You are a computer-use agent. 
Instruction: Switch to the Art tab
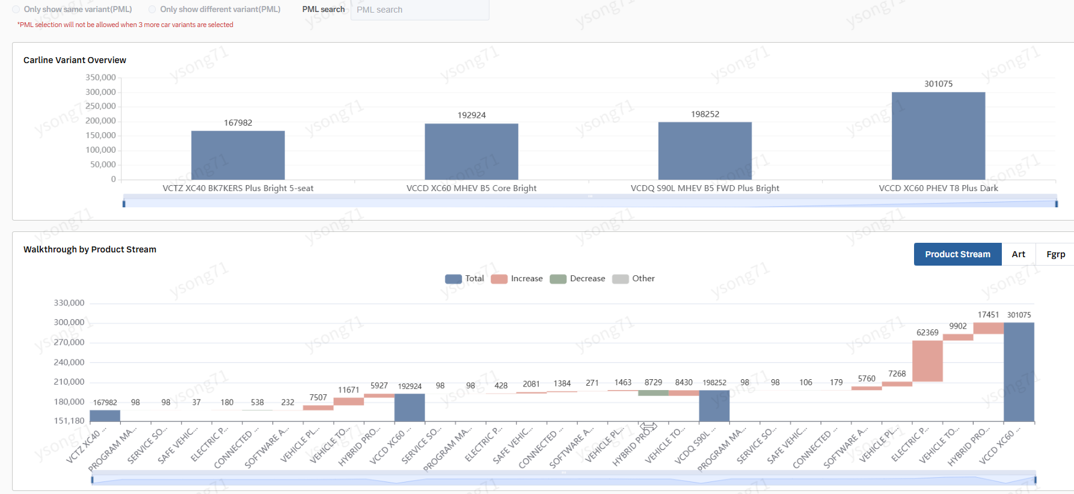click(x=1018, y=254)
